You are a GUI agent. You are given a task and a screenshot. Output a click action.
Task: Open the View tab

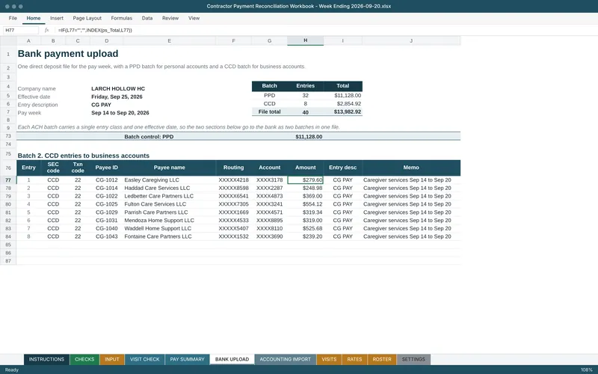pyautogui.click(x=194, y=18)
